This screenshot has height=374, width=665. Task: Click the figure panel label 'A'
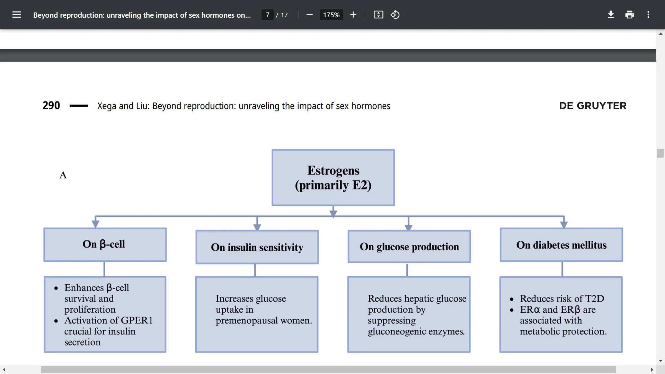(x=63, y=175)
